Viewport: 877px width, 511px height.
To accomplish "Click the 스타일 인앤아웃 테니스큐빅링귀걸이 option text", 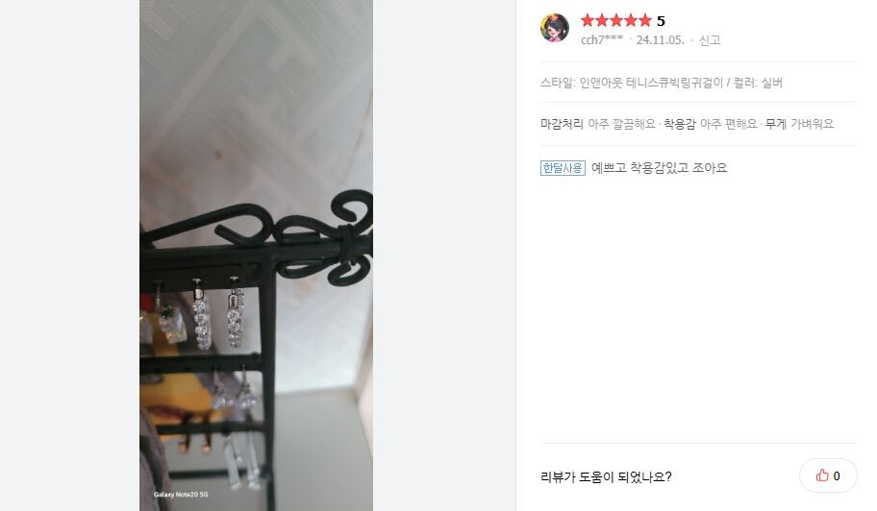I will coord(632,83).
